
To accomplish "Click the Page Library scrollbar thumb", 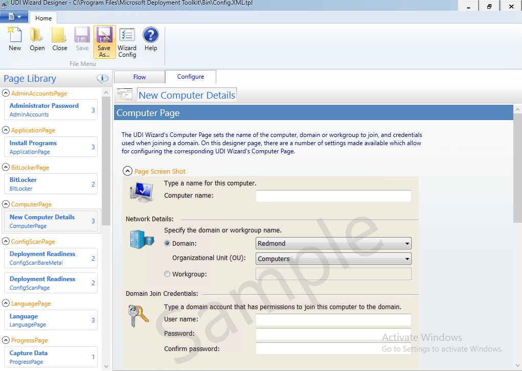I will tap(106, 160).
